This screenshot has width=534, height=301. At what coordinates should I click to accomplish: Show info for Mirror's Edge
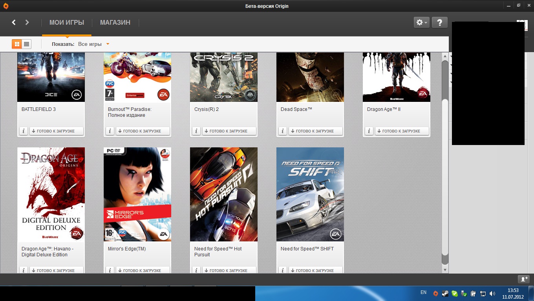click(x=110, y=270)
